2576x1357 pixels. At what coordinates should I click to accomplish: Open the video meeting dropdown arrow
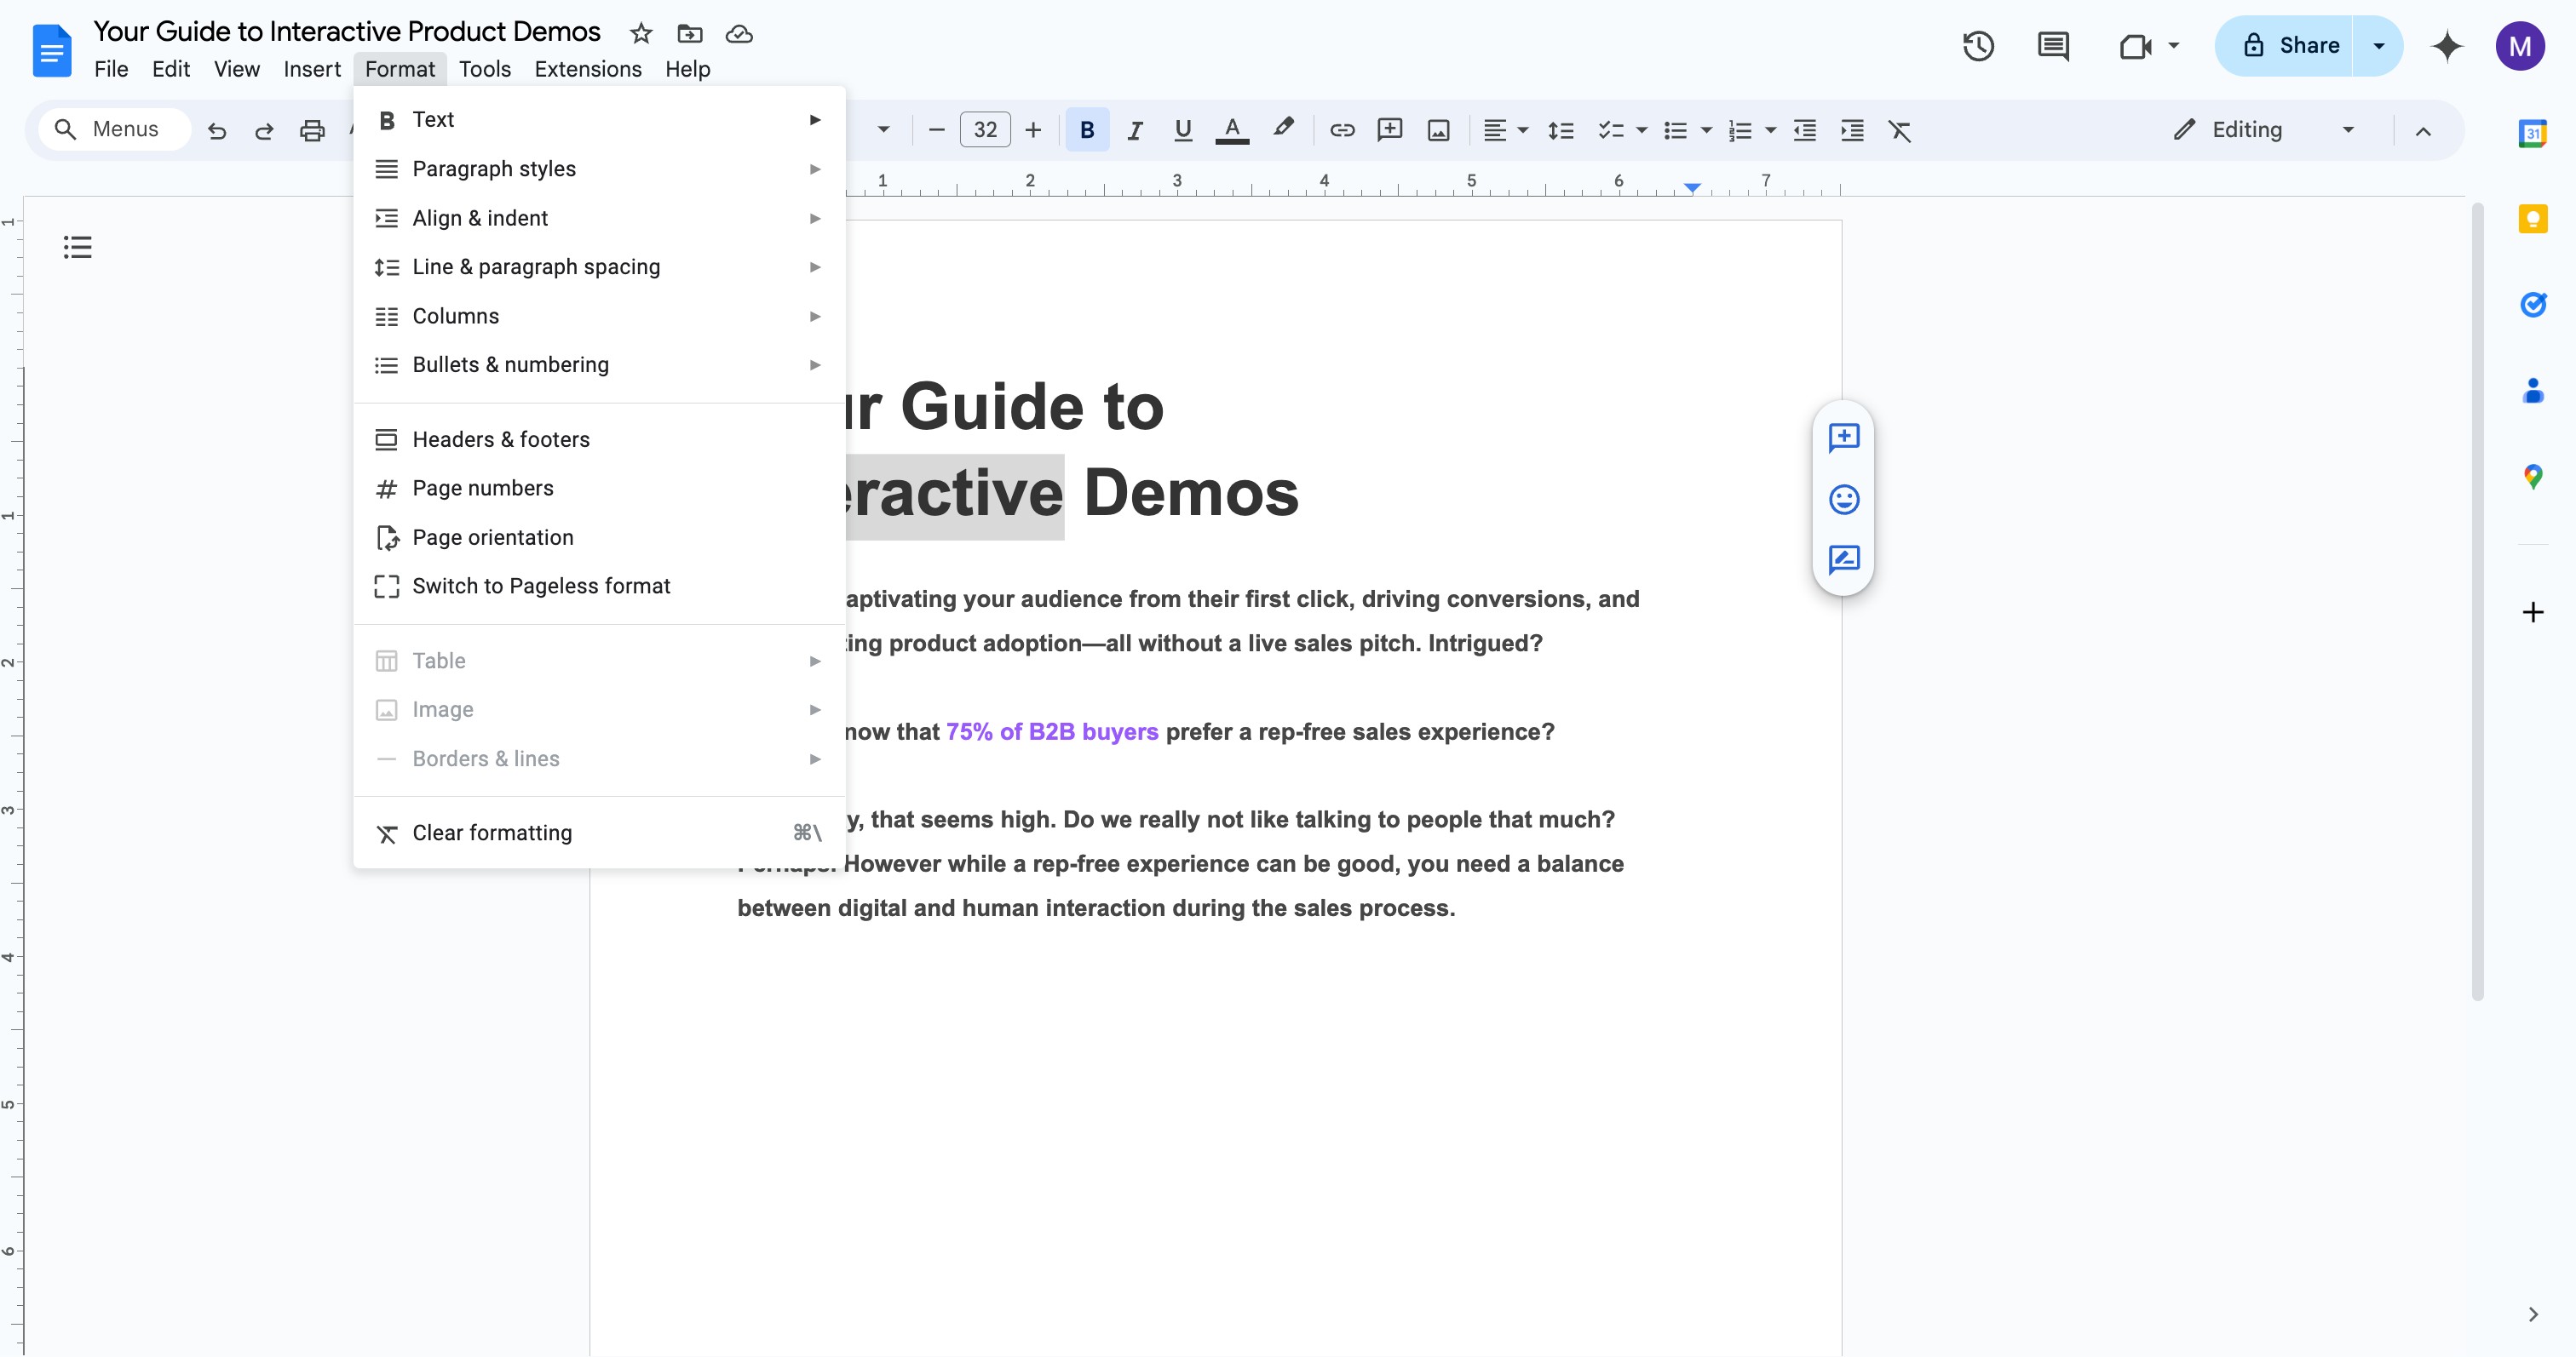click(2173, 46)
